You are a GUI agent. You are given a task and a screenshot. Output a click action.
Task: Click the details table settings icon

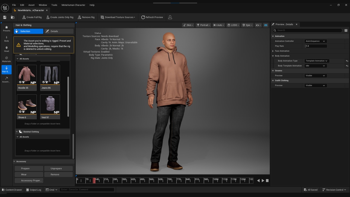tap(346, 30)
